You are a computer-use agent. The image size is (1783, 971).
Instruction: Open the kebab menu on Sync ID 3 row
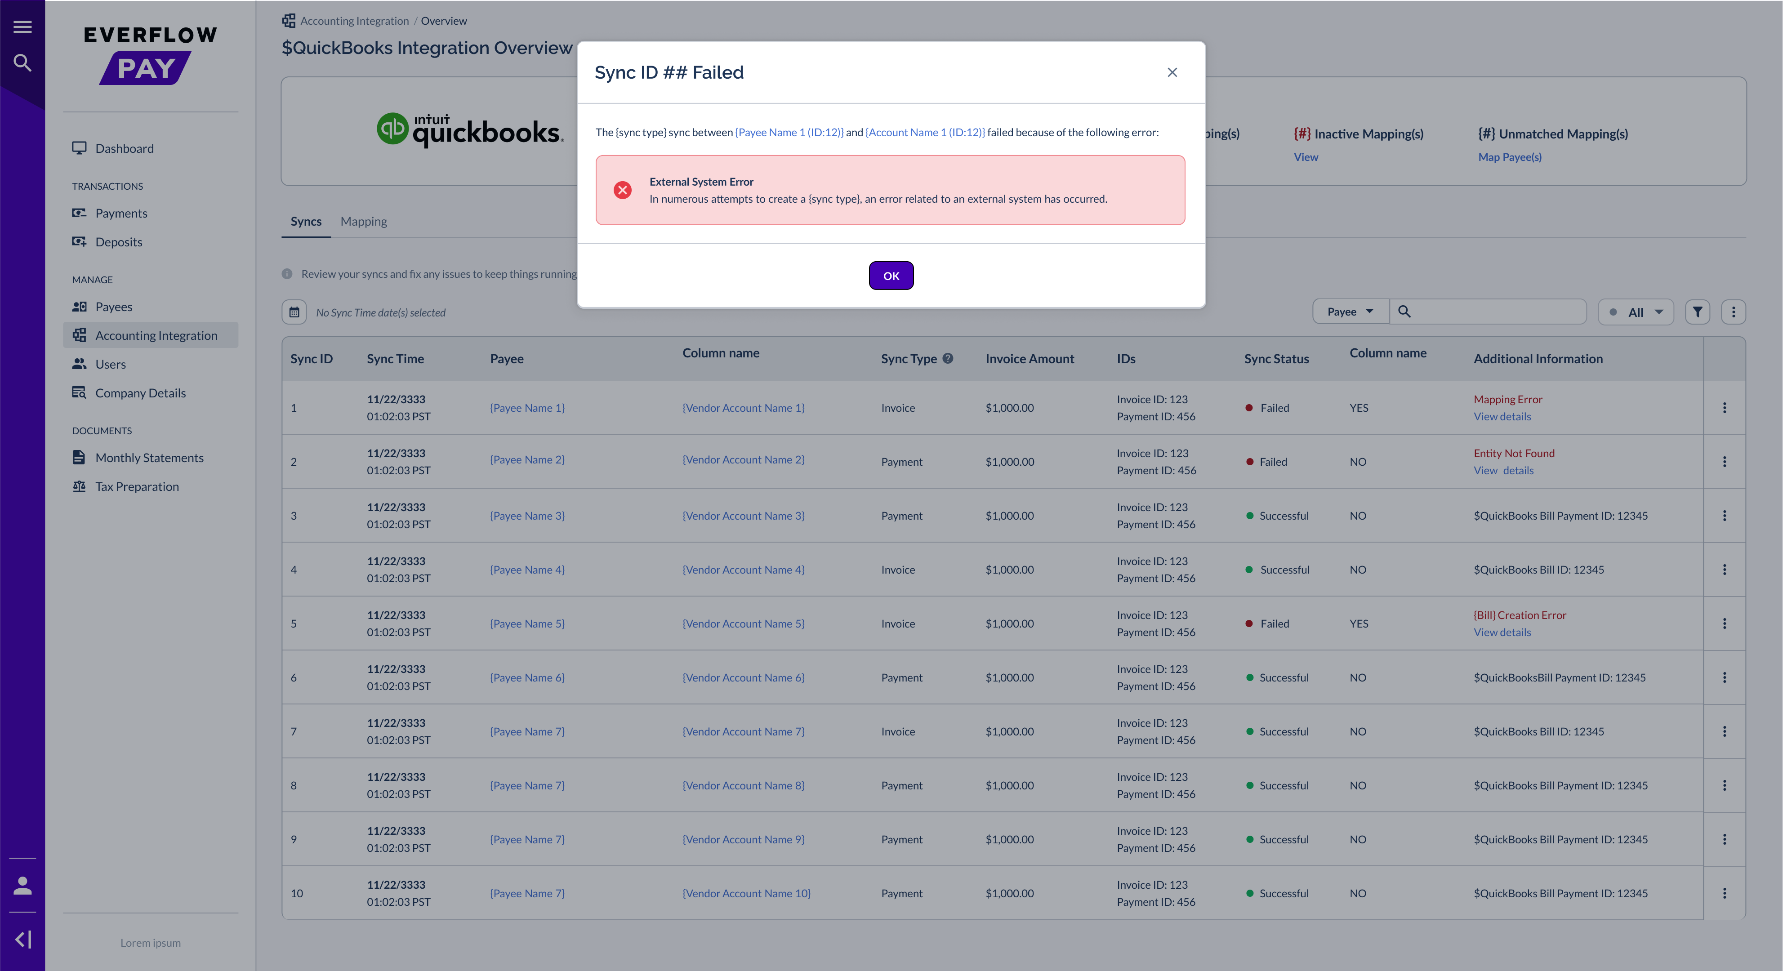pyautogui.click(x=1724, y=515)
